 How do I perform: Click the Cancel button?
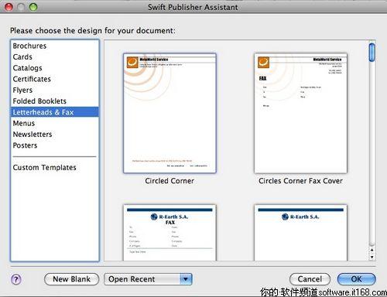310,279
